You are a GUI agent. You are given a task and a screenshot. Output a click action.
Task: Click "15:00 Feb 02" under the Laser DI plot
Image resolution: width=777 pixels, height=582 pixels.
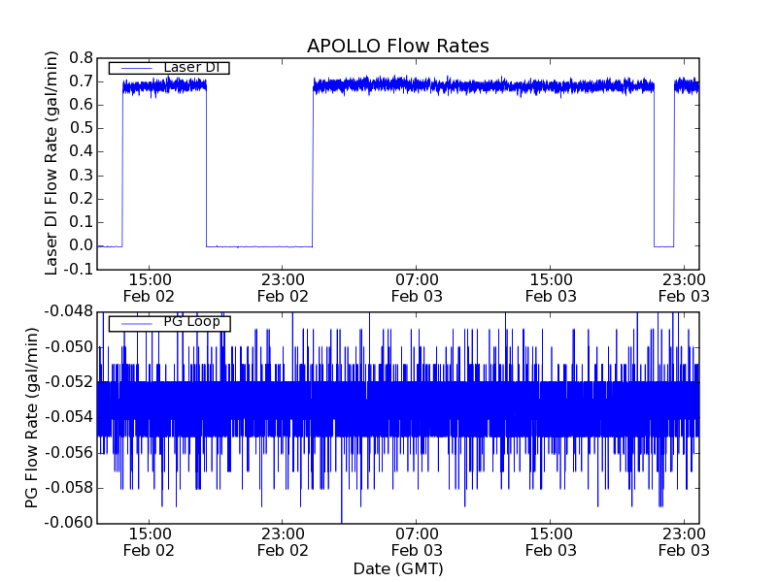(x=149, y=288)
